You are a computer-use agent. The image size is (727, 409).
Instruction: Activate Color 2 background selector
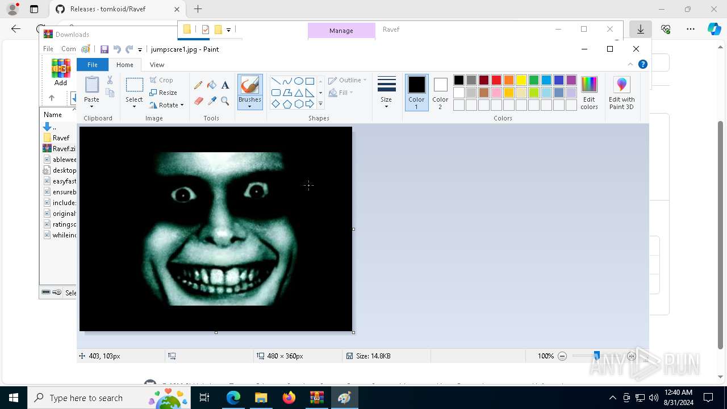[440, 93]
